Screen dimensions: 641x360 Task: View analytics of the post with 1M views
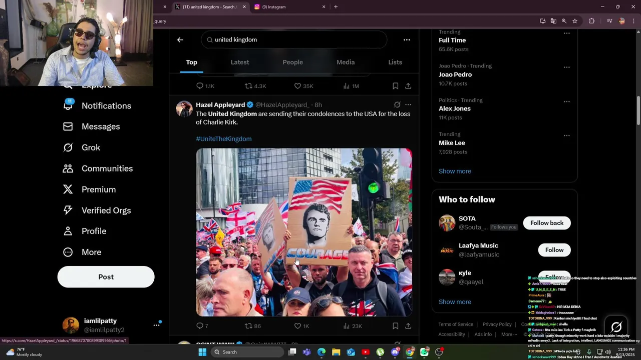click(x=351, y=86)
